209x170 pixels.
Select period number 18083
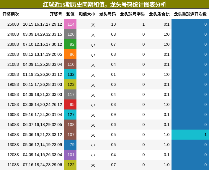click(13, 94)
